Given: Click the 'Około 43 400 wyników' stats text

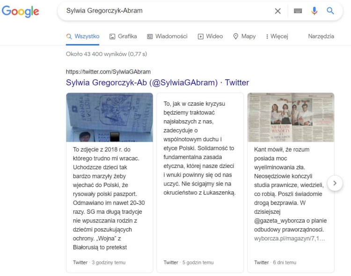Looking at the screenshot, I should (106, 54).
